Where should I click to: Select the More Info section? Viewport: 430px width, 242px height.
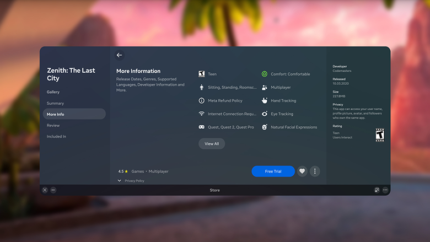(x=74, y=114)
